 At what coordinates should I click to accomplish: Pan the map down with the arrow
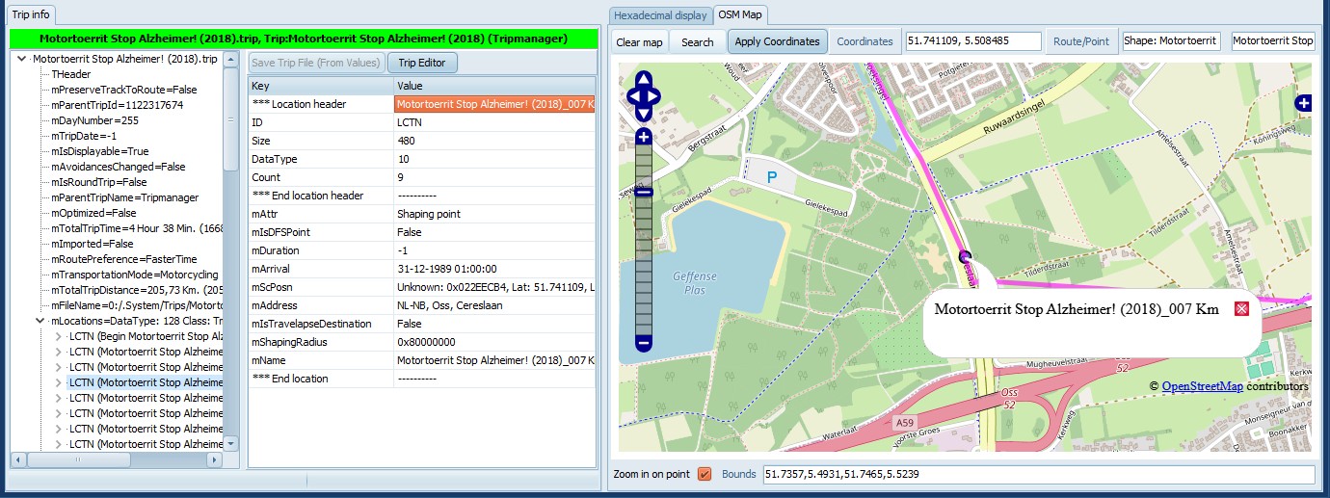tap(643, 113)
